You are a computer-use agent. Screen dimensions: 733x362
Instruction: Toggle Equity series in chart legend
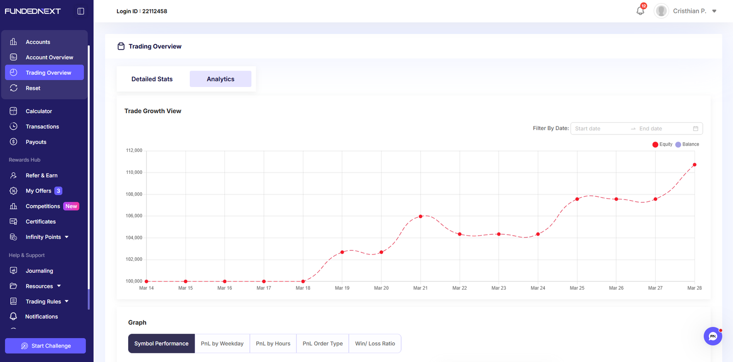coord(662,144)
